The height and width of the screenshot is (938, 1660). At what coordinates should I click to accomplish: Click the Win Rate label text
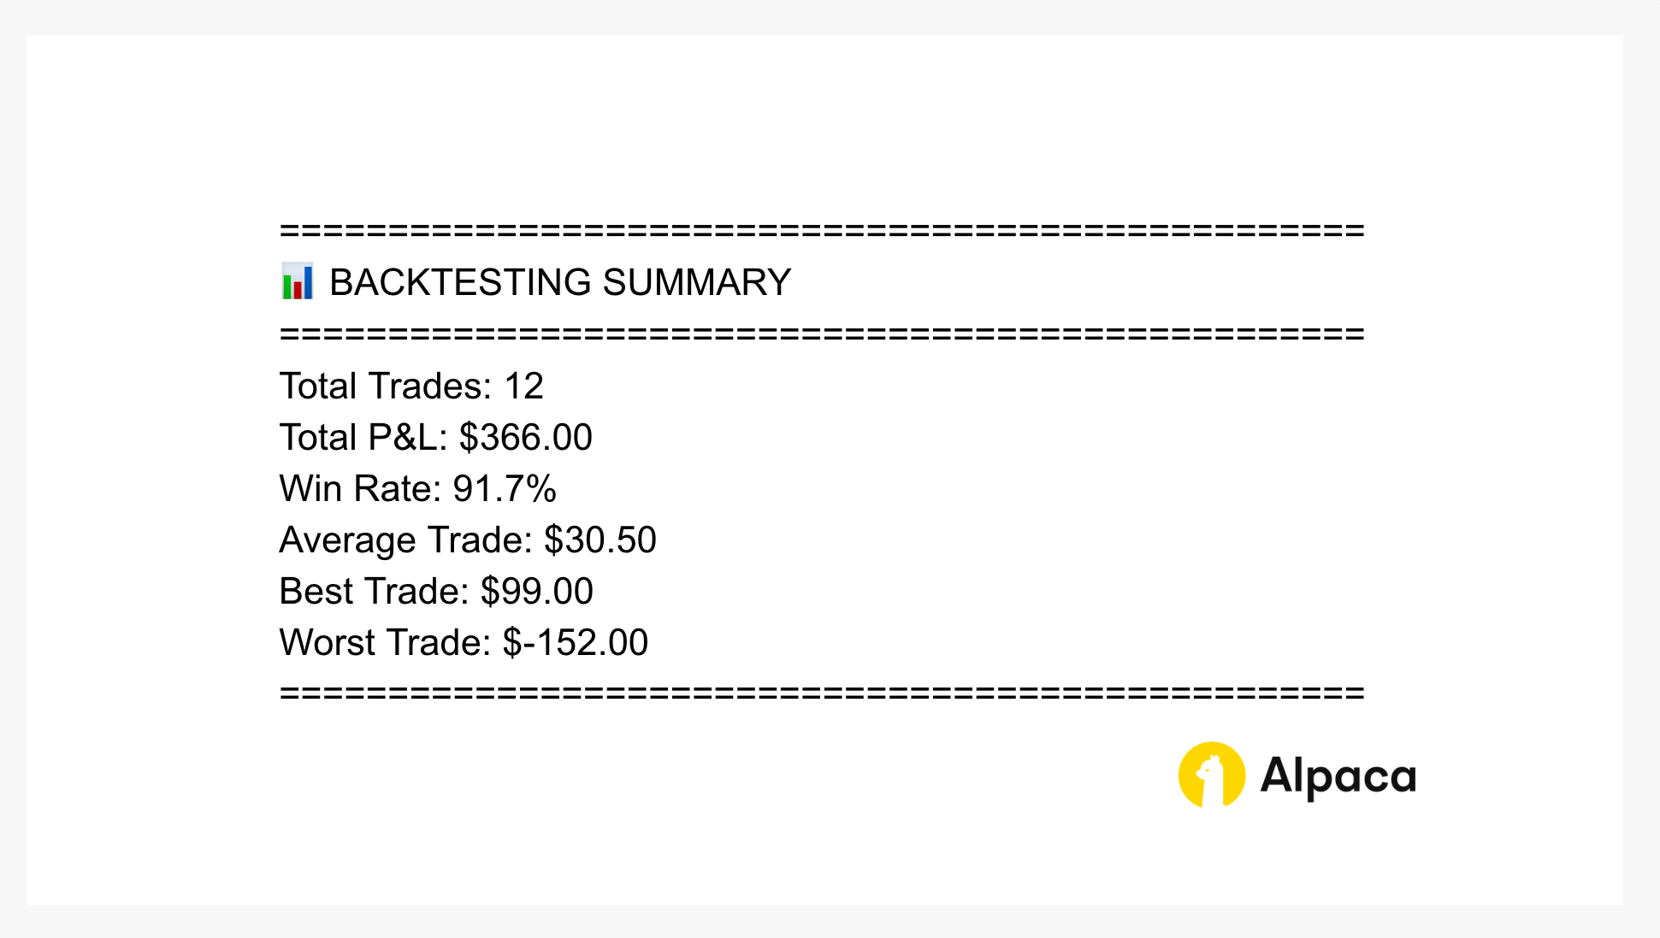coord(360,488)
